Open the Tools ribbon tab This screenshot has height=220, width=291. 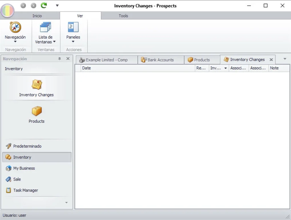click(124, 16)
